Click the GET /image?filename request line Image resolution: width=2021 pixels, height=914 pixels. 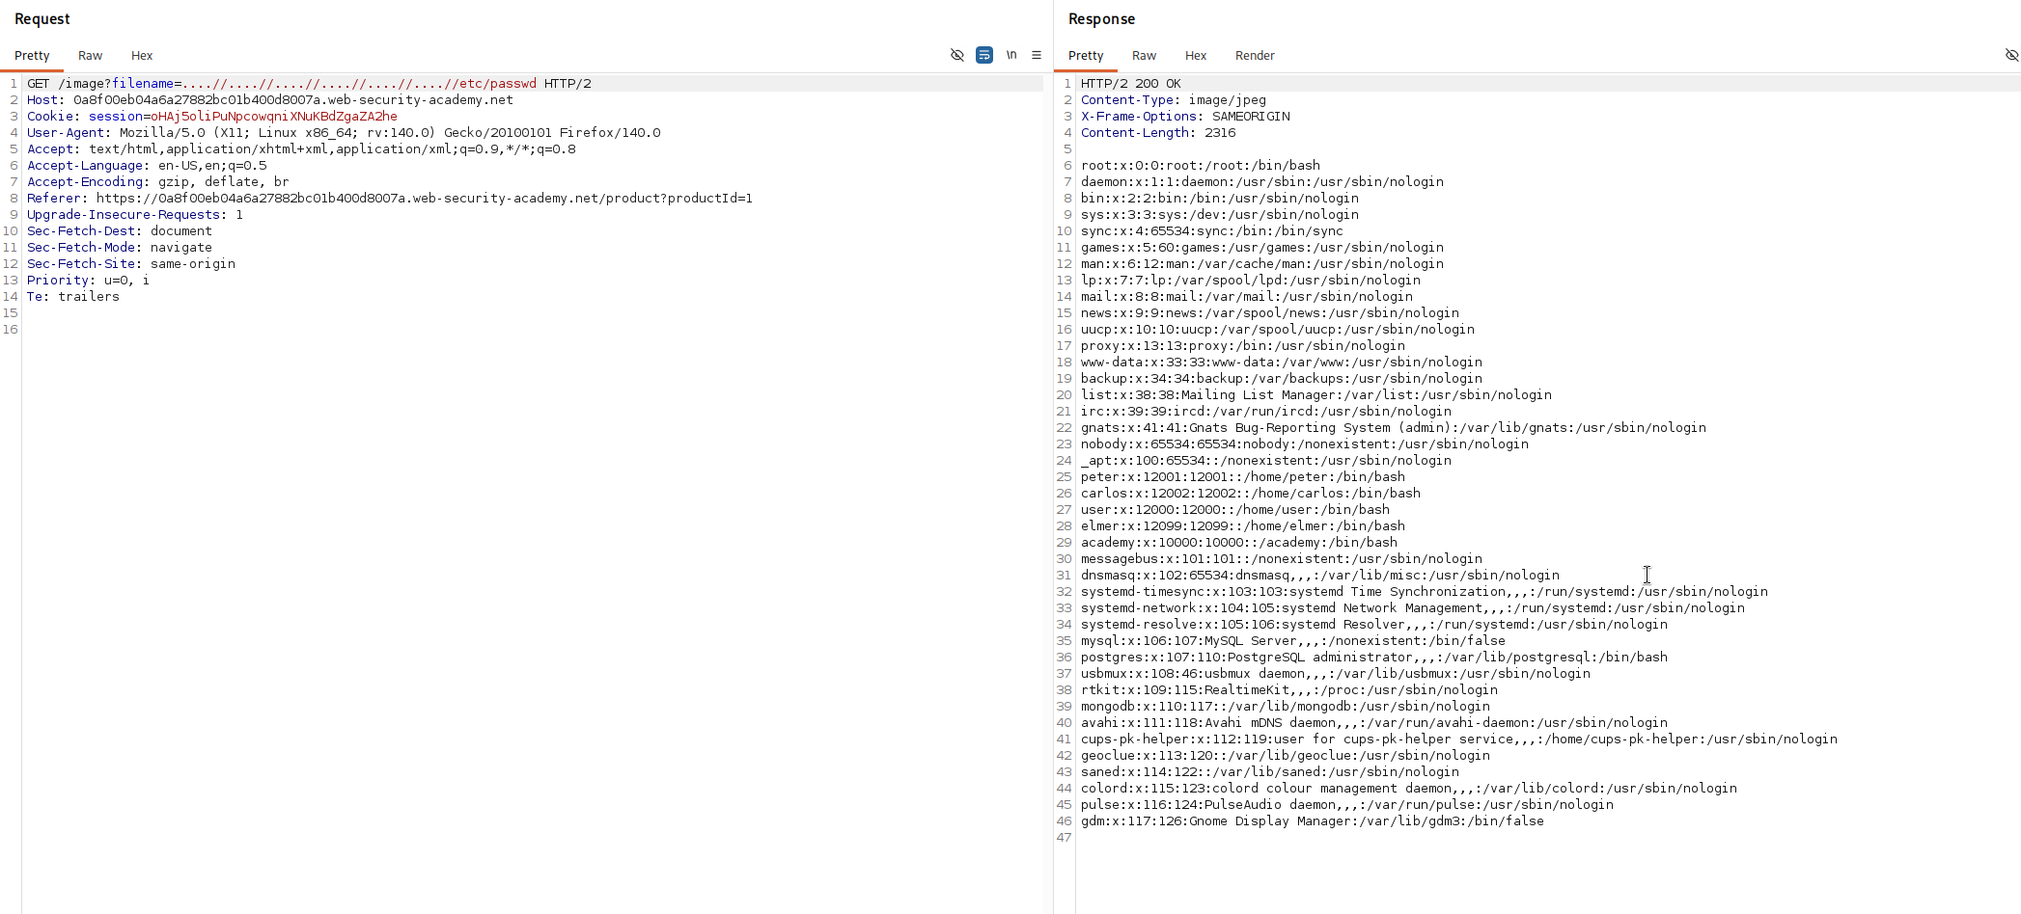[309, 84]
